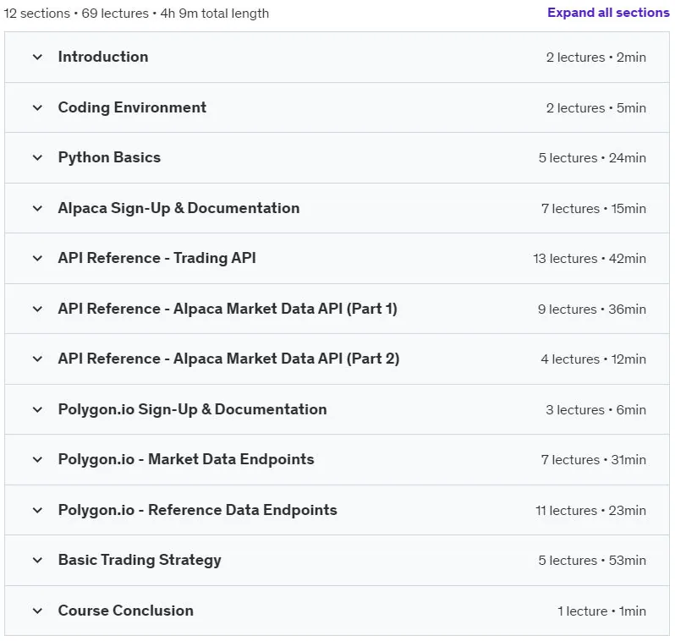Image resolution: width=675 pixels, height=641 pixels.
Task: Expand Alpaca Market Data API (Part 1) chevron
Action: point(37,309)
